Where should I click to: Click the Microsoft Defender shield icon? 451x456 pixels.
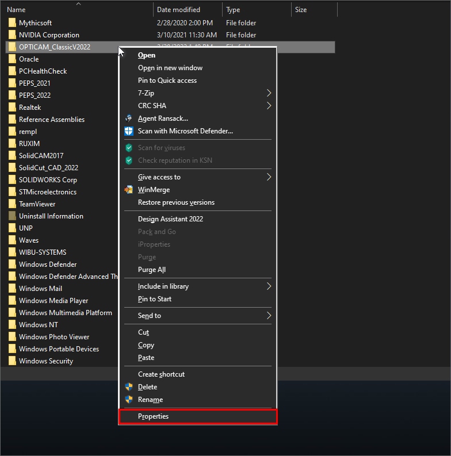(129, 131)
